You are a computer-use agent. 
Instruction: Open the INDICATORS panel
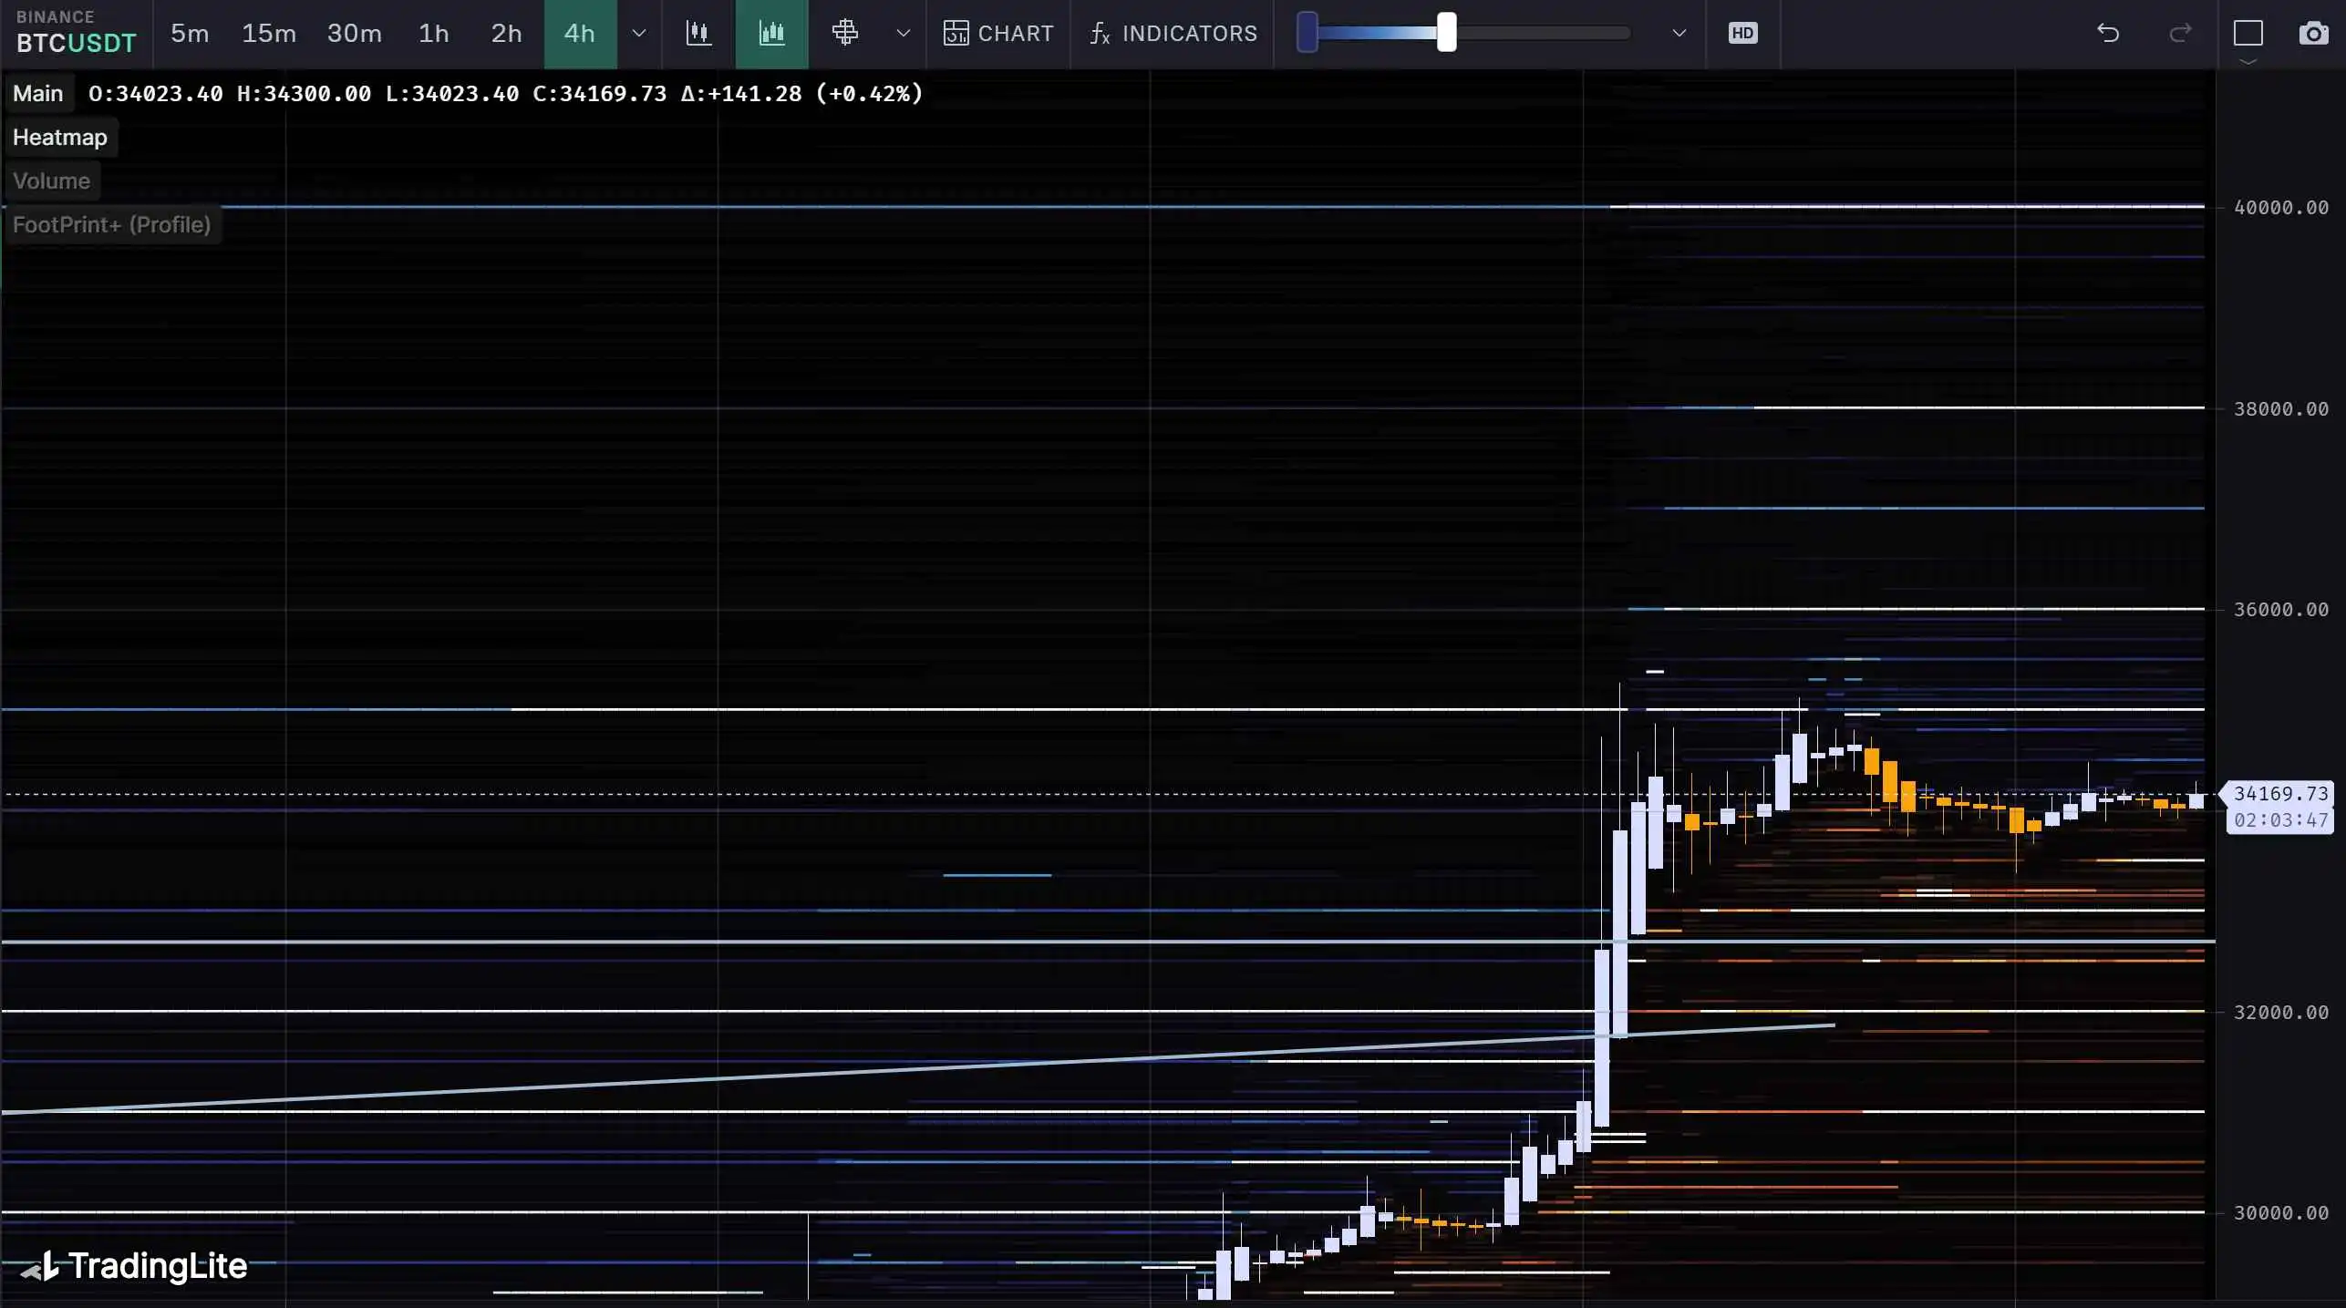(x=1173, y=34)
